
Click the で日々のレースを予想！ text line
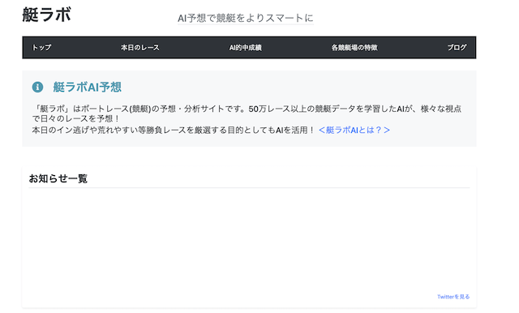[x=75, y=118]
